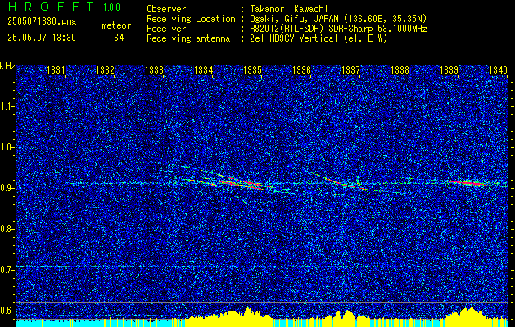Click the Receiving antenna label
The height and width of the screenshot is (327, 515).
click(x=188, y=38)
